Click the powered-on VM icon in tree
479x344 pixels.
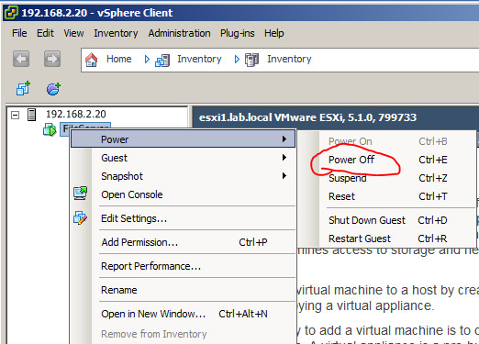point(50,129)
